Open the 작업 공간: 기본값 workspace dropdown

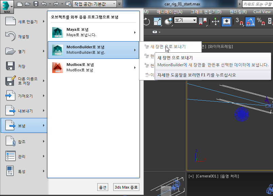[x=95, y=4]
